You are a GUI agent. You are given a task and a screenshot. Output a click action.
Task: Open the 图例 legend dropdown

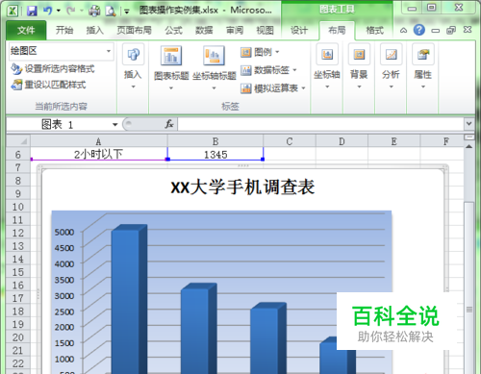[x=260, y=52]
